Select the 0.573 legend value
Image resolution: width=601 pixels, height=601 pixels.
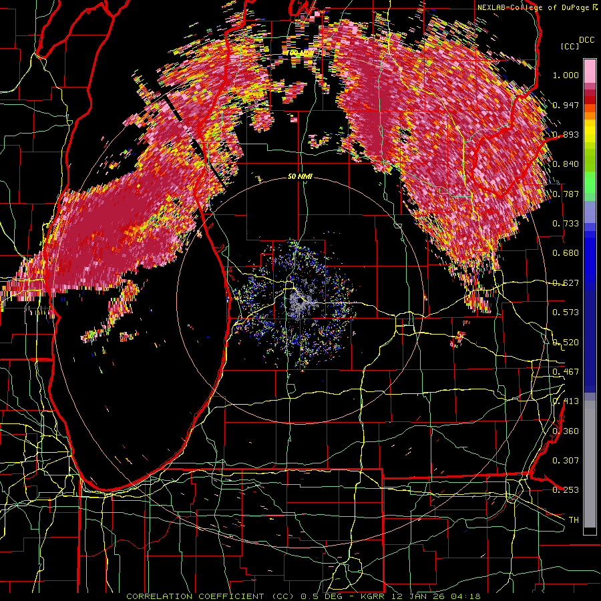click(566, 313)
